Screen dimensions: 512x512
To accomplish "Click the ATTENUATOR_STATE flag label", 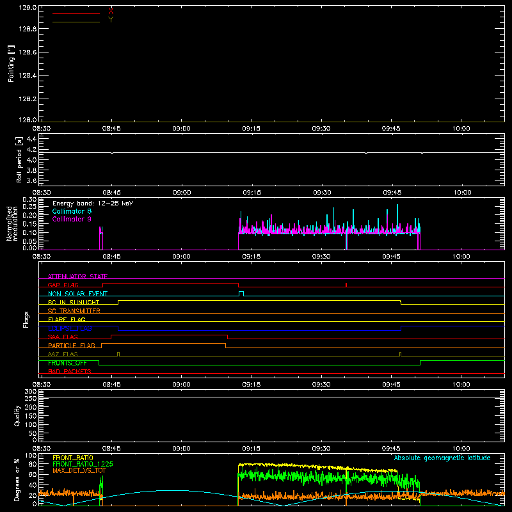I will tap(77, 276).
